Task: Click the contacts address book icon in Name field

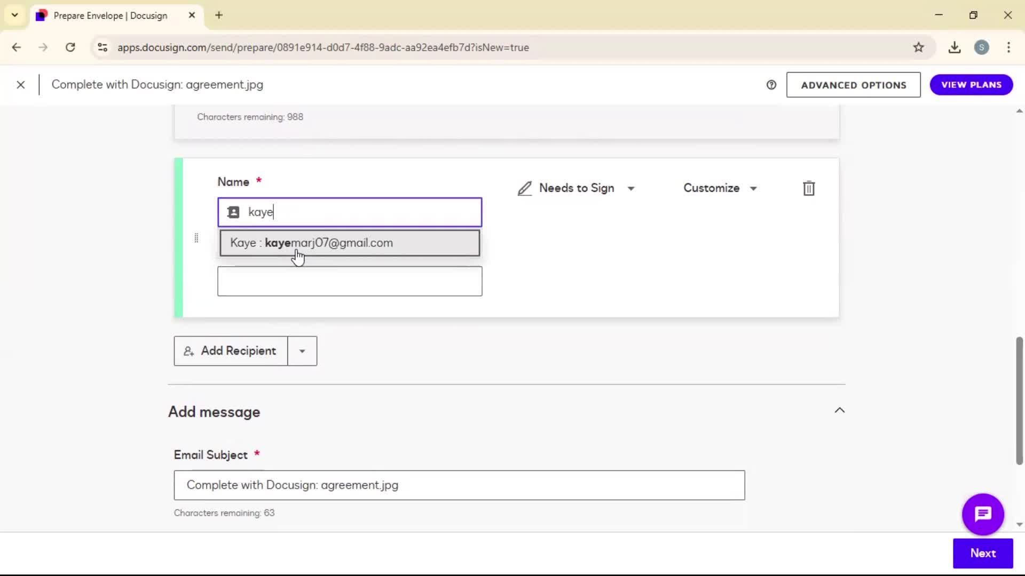Action: coord(233,212)
